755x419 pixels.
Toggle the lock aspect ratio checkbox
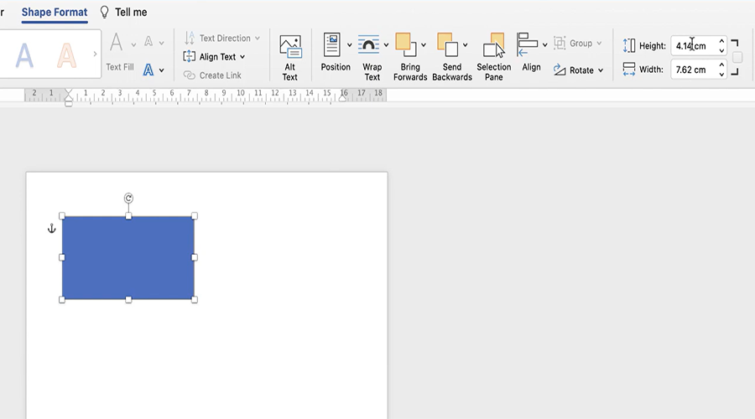coord(737,58)
